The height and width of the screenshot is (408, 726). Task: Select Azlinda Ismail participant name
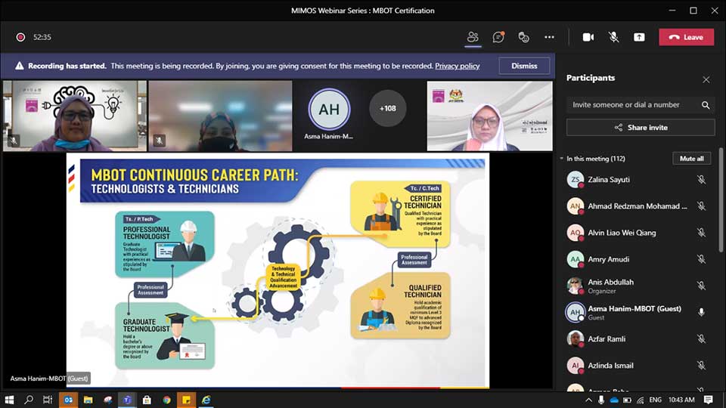click(610, 366)
